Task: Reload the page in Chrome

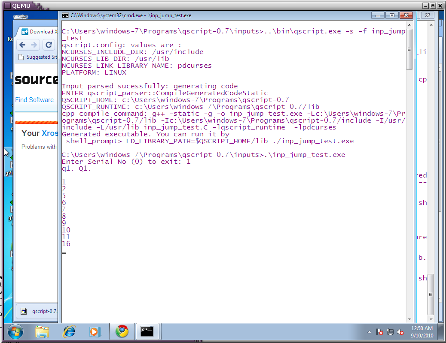Action: (49, 45)
